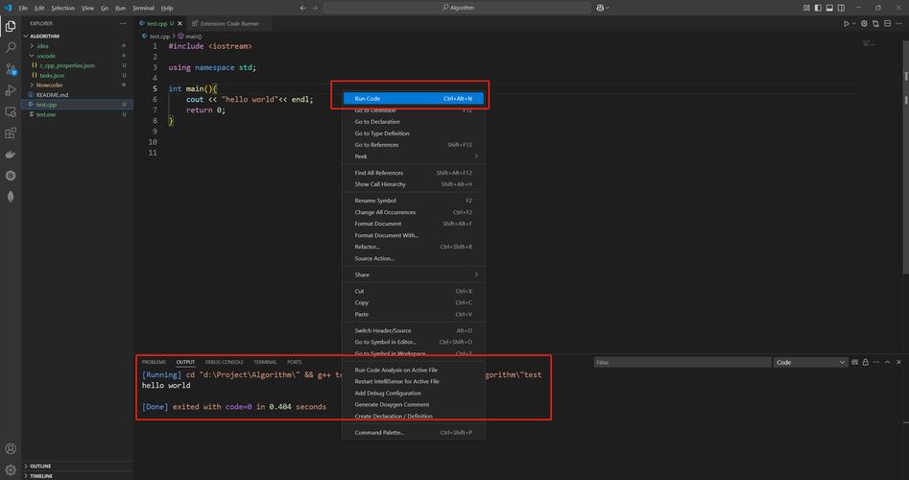
Task: Open the Code output channel dropdown
Action: pyautogui.click(x=810, y=362)
